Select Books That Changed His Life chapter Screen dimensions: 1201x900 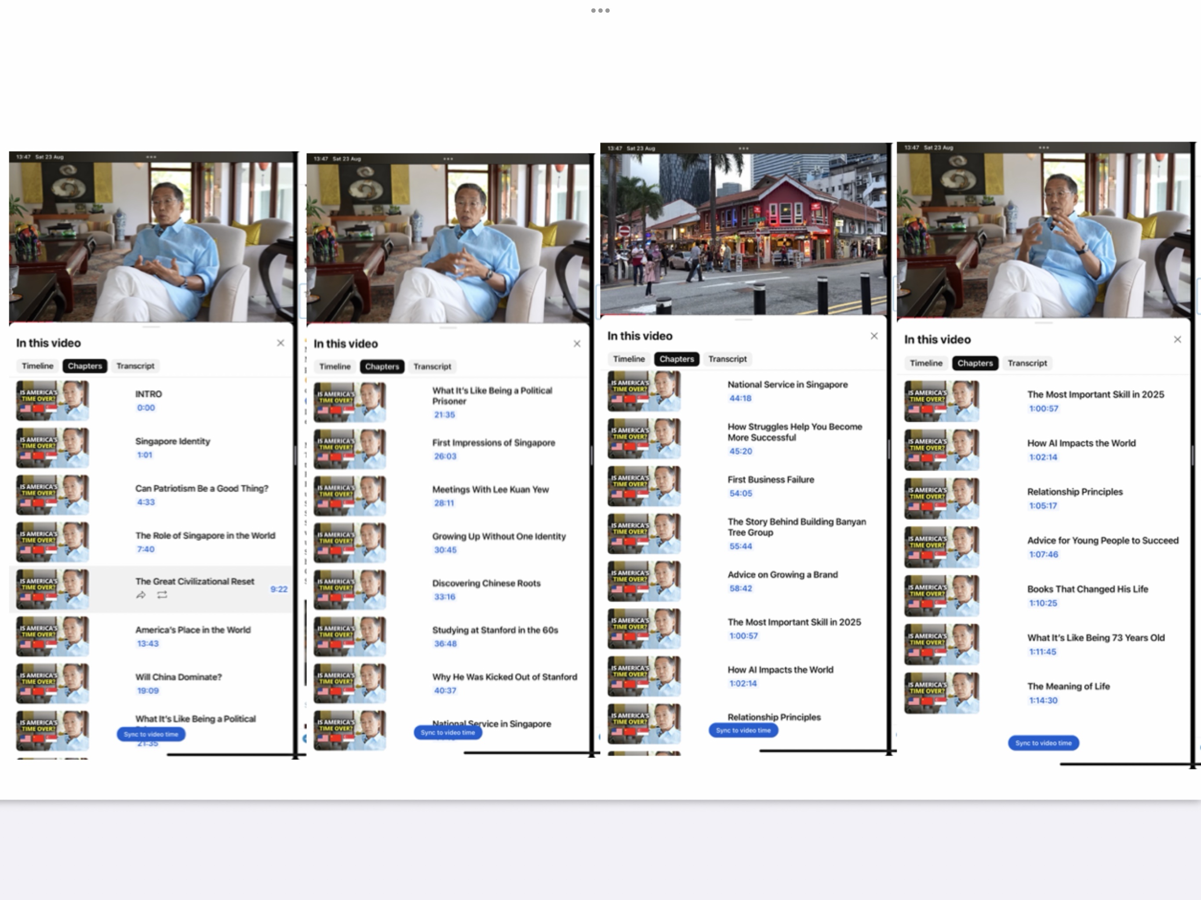click(1087, 589)
